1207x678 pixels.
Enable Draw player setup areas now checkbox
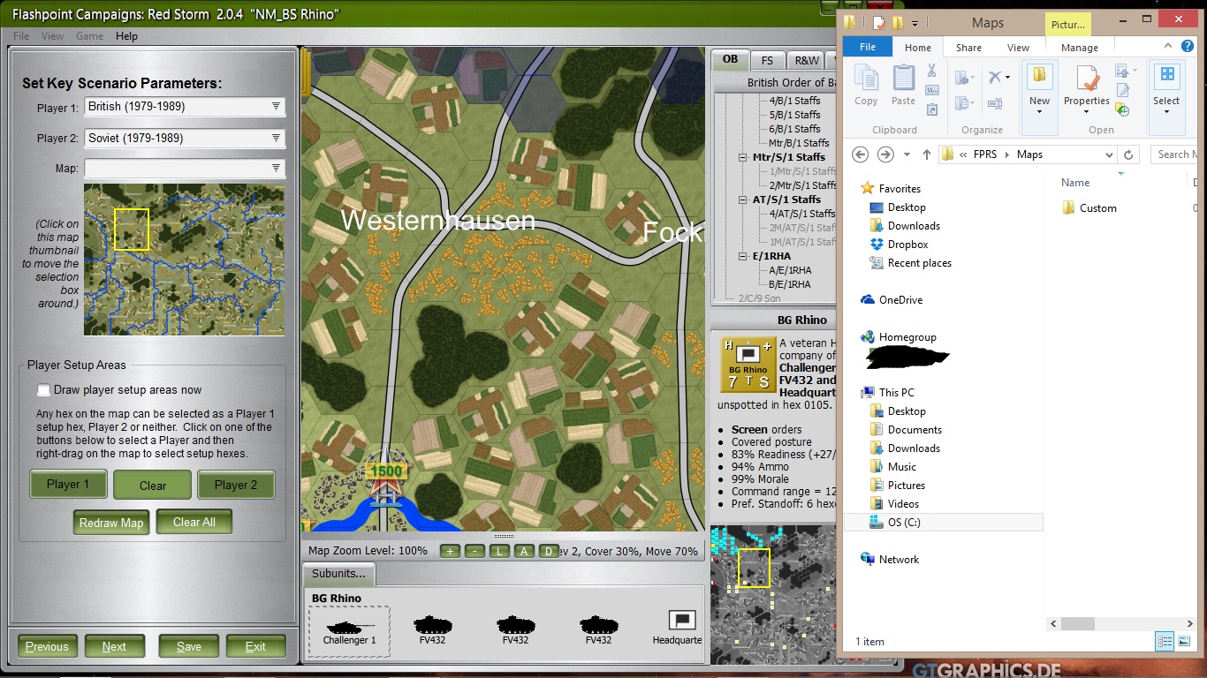tap(43, 390)
